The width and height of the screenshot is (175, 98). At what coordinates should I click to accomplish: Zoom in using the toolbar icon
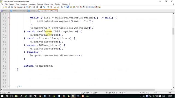48,7
